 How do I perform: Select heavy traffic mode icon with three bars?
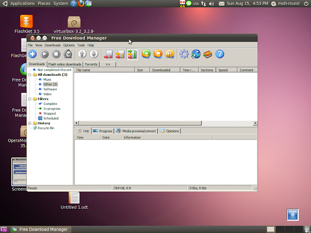coord(132,54)
